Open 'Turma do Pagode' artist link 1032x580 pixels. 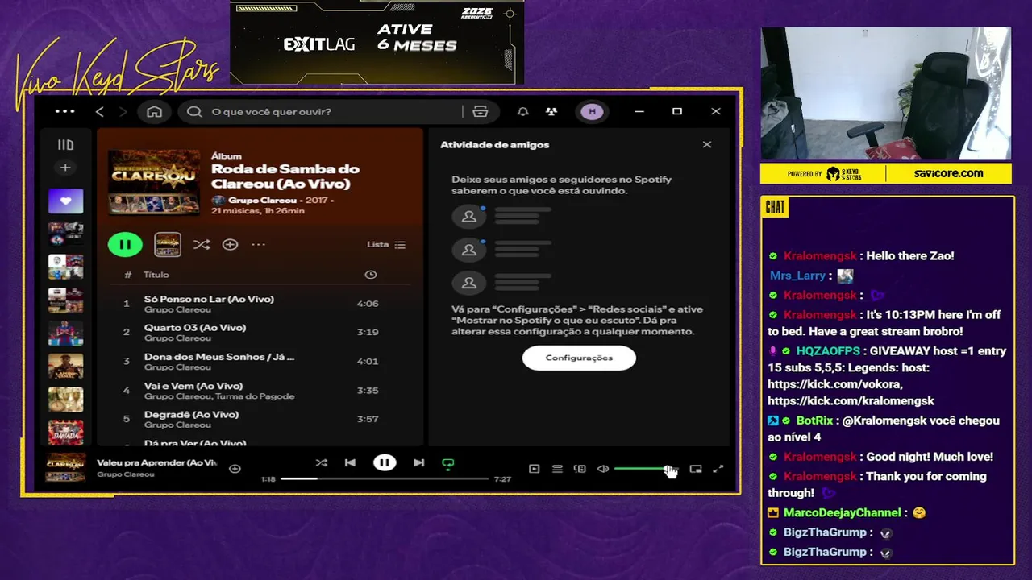click(x=256, y=396)
